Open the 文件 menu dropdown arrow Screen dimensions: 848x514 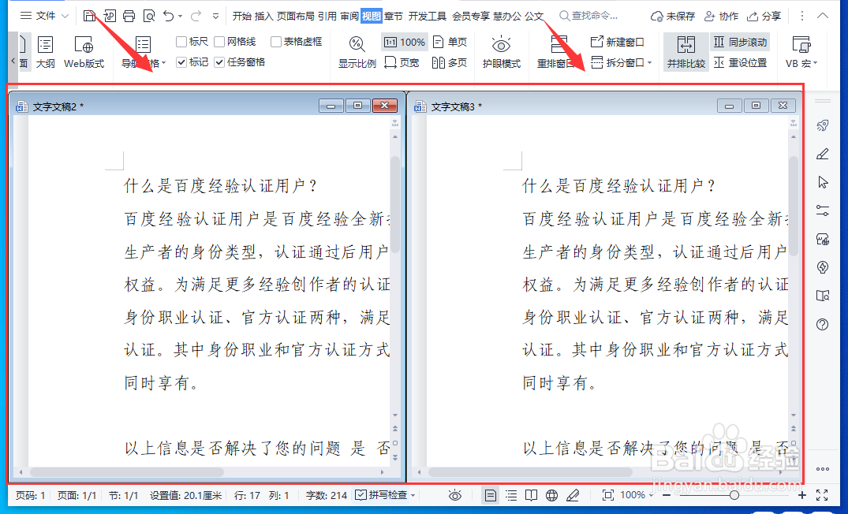[x=65, y=17]
